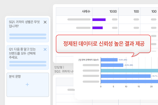Select the Q1 다음 중 알고 있는 브랜드 card
The height and width of the screenshot is (105, 158).
(x=28, y=57)
